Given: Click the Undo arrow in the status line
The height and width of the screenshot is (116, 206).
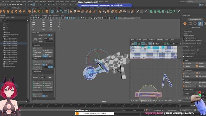Looking at the screenshot, I should tap(18, 5).
